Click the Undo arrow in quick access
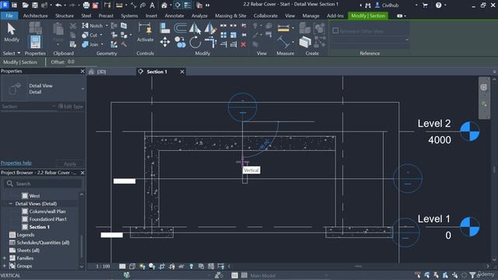The width and height of the screenshot is (498, 280). (58, 5)
